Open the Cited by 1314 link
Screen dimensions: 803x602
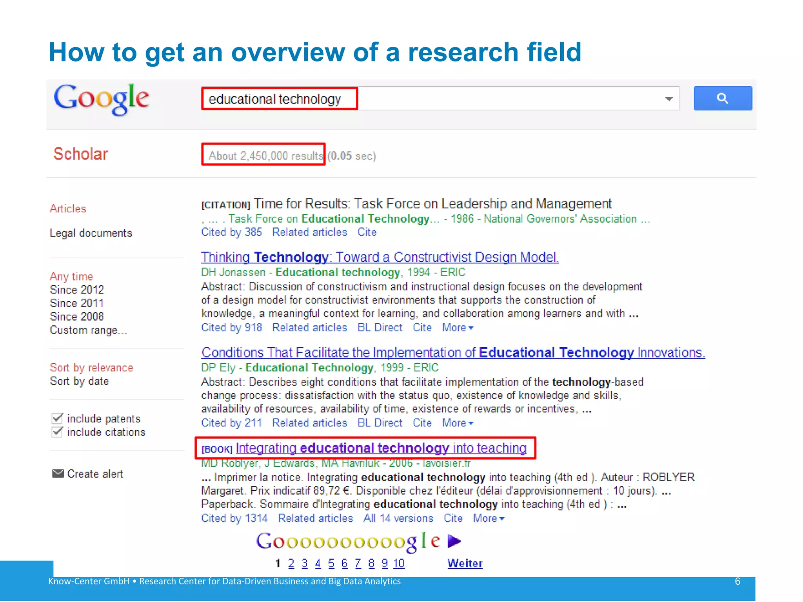pyautogui.click(x=234, y=518)
